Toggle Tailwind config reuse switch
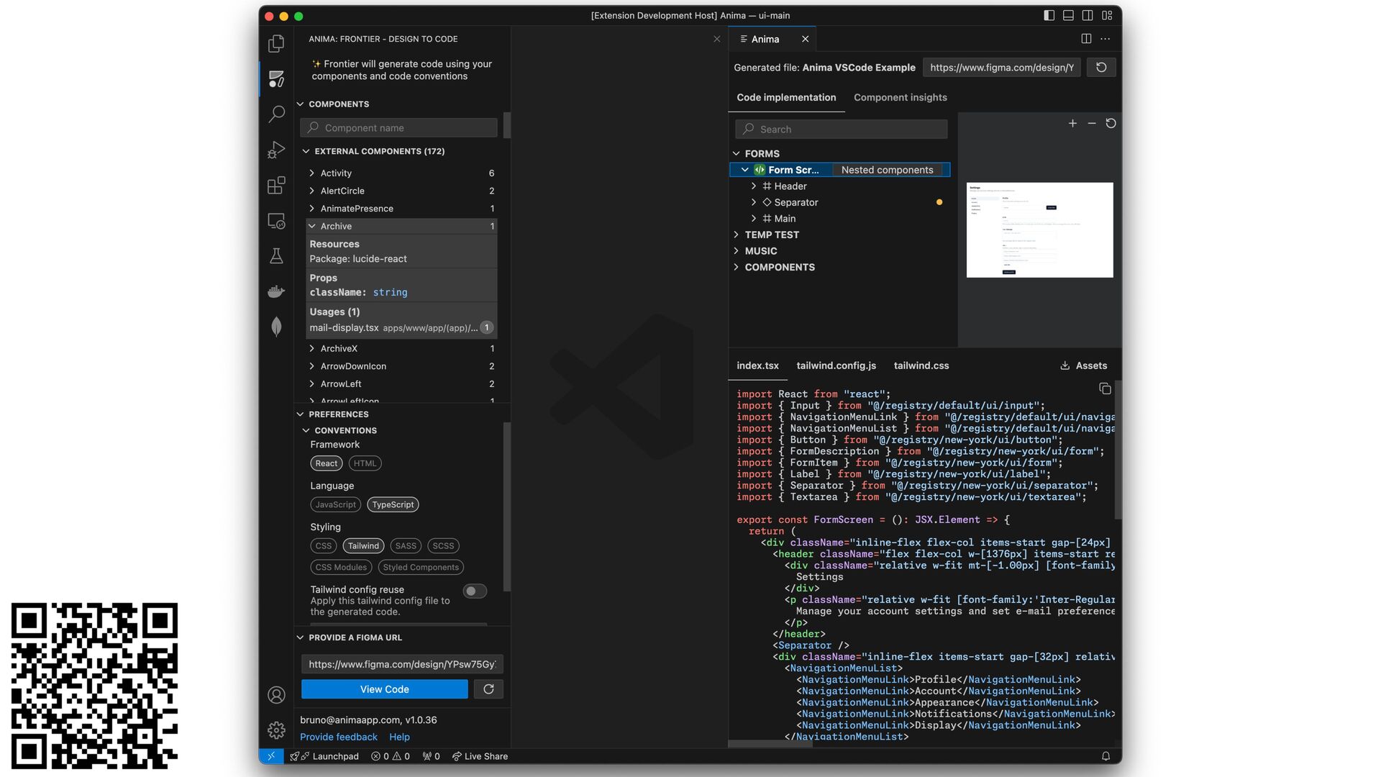The image size is (1381, 777). click(x=475, y=591)
